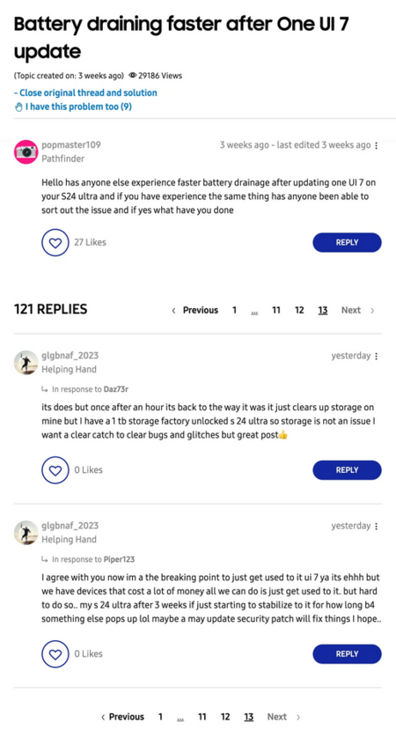Open Daz73r's profile from the response link
This screenshot has width=396, height=738.
point(116,389)
